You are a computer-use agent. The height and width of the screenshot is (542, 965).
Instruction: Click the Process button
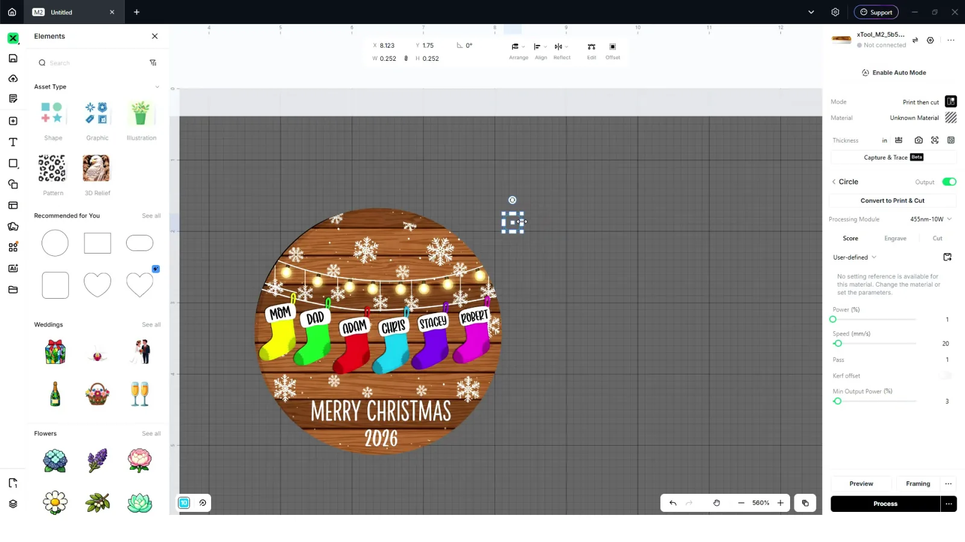coord(885,504)
